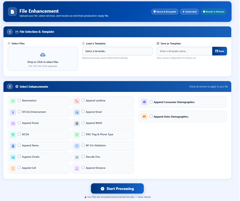Viewport: 240px width, 201px height.
Task: Click the File Enhancement title heading
Action: coord(39,11)
